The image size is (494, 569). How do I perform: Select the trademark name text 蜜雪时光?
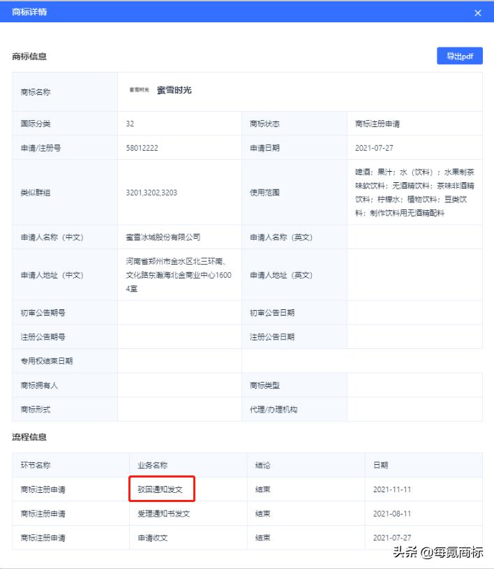pos(174,90)
